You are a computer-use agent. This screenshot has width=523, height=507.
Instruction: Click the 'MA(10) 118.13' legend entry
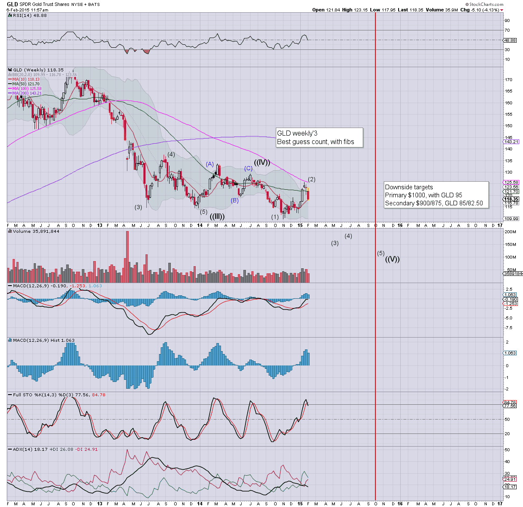click(26, 79)
